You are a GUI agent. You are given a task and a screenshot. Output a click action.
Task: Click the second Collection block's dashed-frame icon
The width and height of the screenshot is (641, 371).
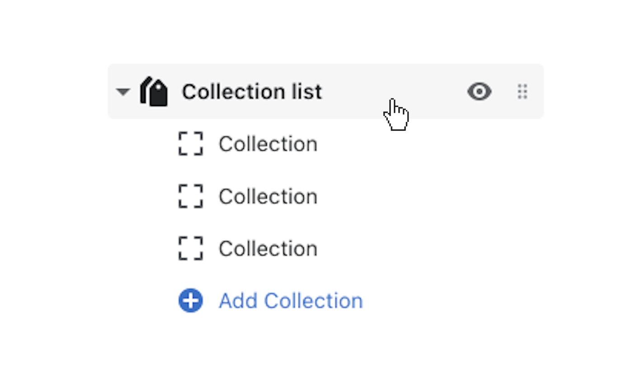[x=190, y=196]
